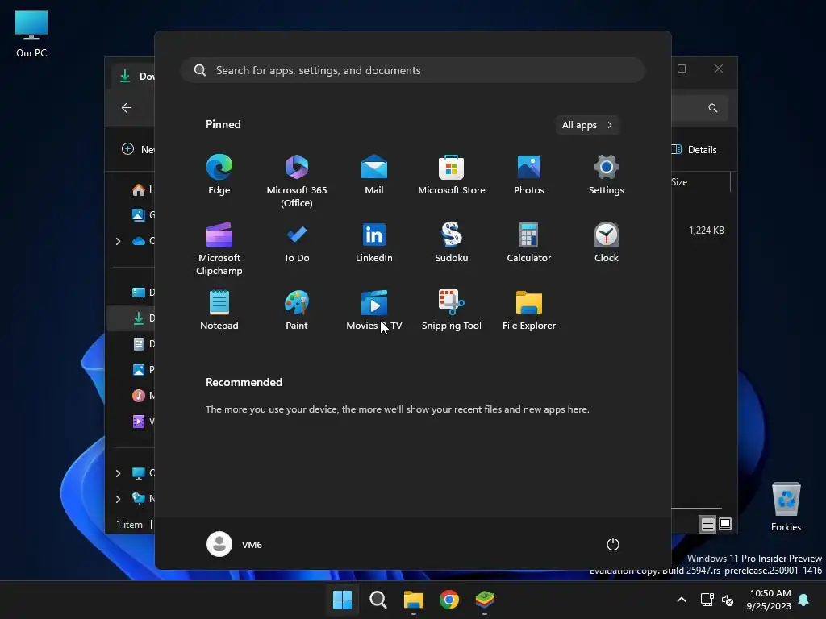Open Microsoft Store from pinned apps
This screenshot has height=619, width=826.
452,175
